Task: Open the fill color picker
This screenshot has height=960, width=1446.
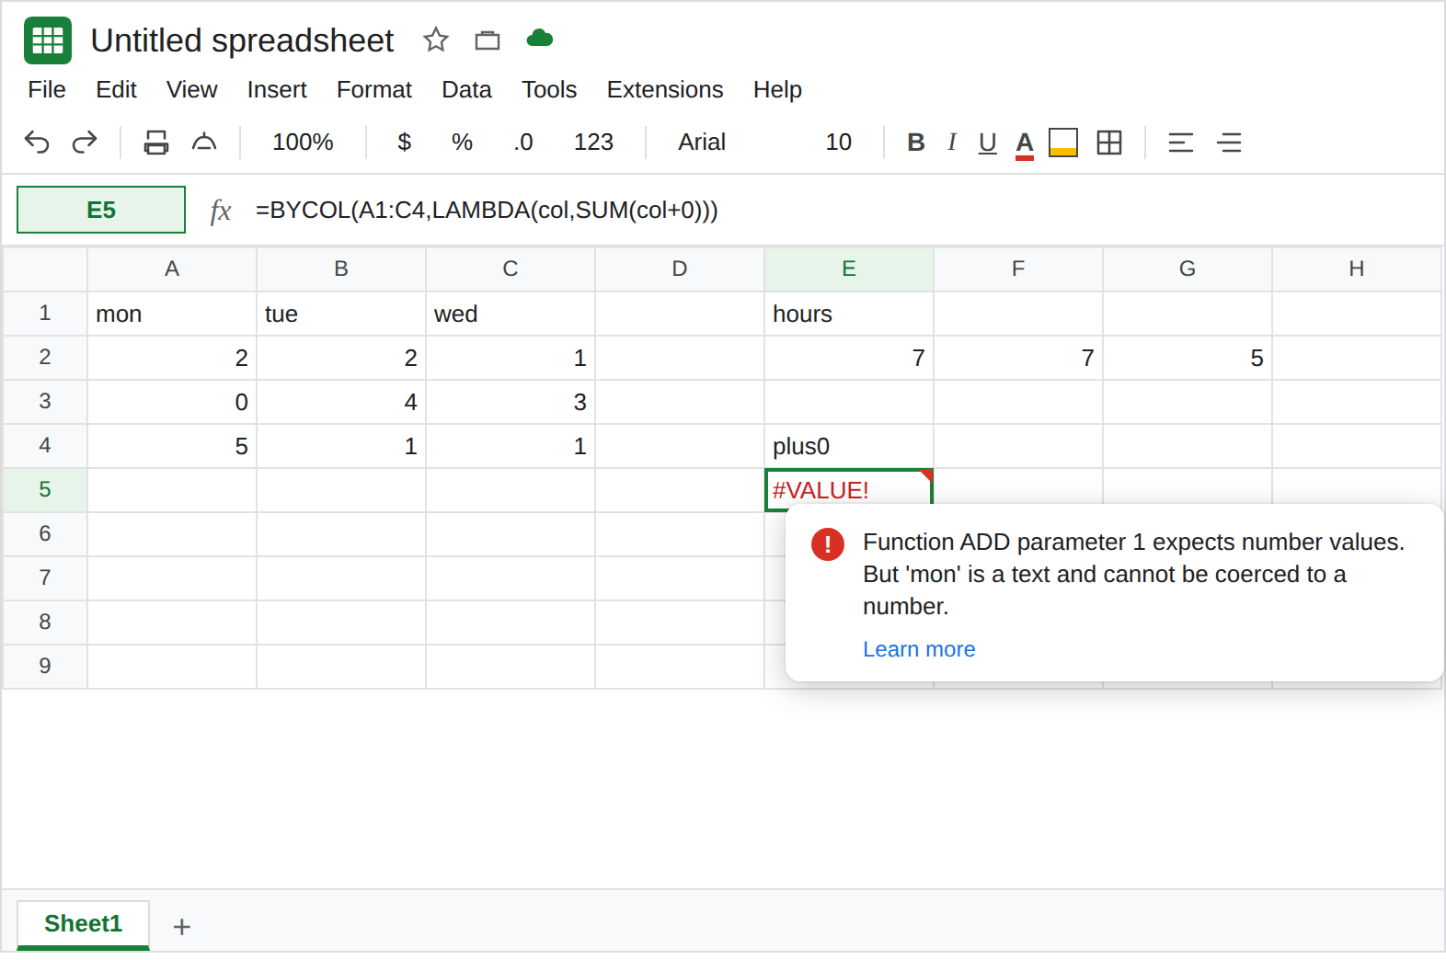Action: coord(1063,143)
